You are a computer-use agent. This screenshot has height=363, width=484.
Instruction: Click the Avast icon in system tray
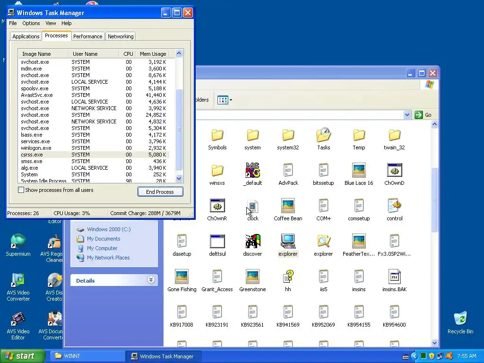pyautogui.click(x=449, y=356)
